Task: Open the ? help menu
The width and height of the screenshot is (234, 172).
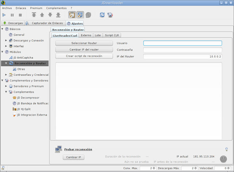Action: pyautogui.click(x=71, y=8)
